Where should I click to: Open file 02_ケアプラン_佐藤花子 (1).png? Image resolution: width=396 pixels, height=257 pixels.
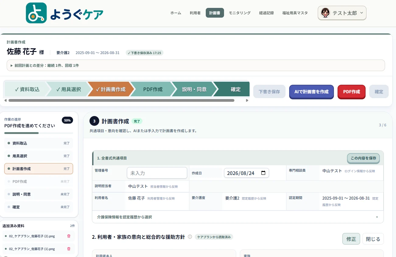click(32, 249)
